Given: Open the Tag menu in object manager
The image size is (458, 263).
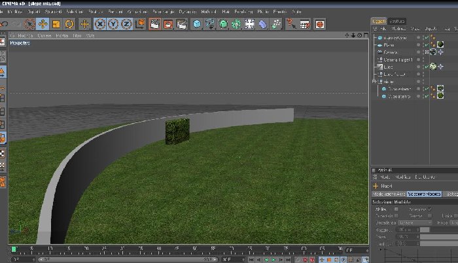Looking at the screenshot, I should (x=447, y=29).
